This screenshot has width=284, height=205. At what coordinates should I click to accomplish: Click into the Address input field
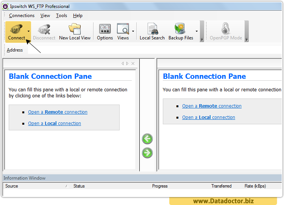[155, 50]
